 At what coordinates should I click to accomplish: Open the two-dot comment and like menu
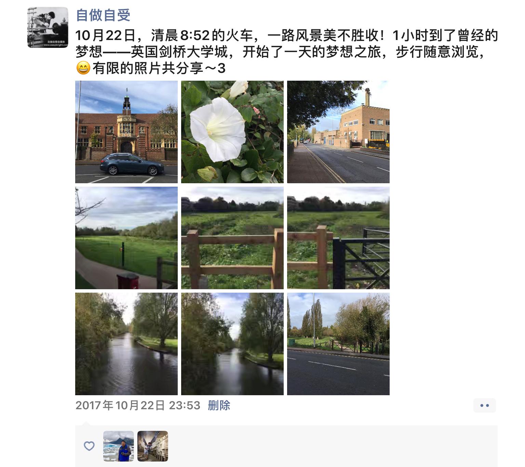[x=485, y=405]
